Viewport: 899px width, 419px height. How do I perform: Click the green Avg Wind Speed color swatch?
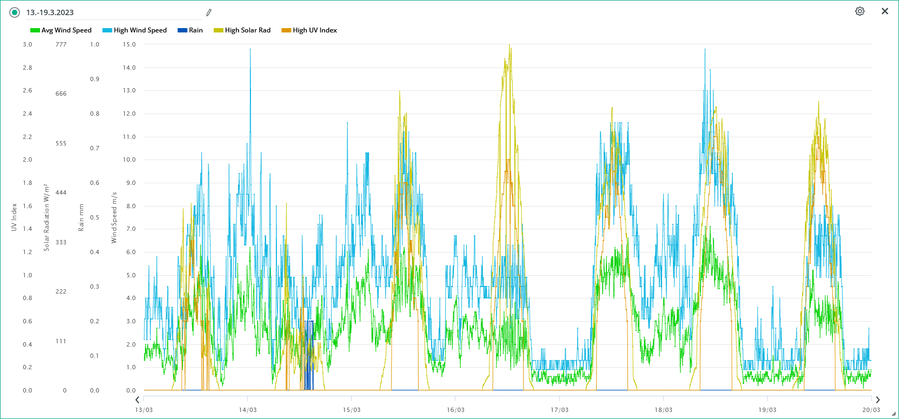pos(35,30)
